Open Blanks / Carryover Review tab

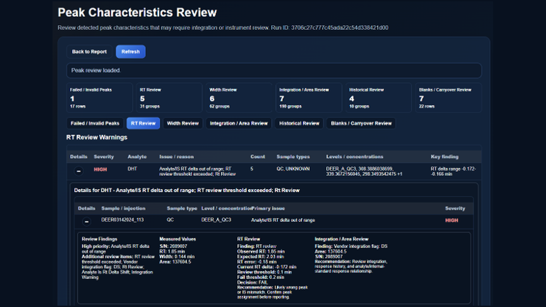pyautogui.click(x=361, y=123)
